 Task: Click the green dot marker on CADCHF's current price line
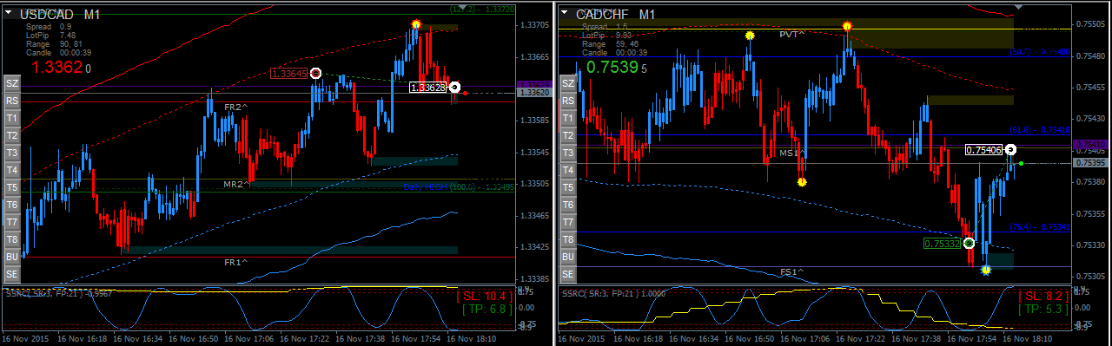pyautogui.click(x=1021, y=163)
